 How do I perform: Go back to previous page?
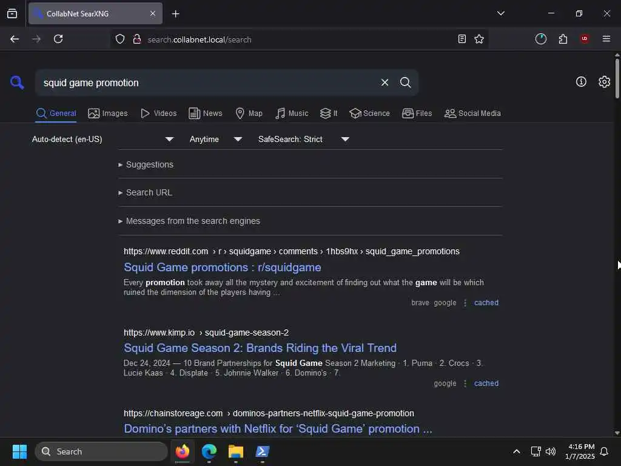coord(15,39)
